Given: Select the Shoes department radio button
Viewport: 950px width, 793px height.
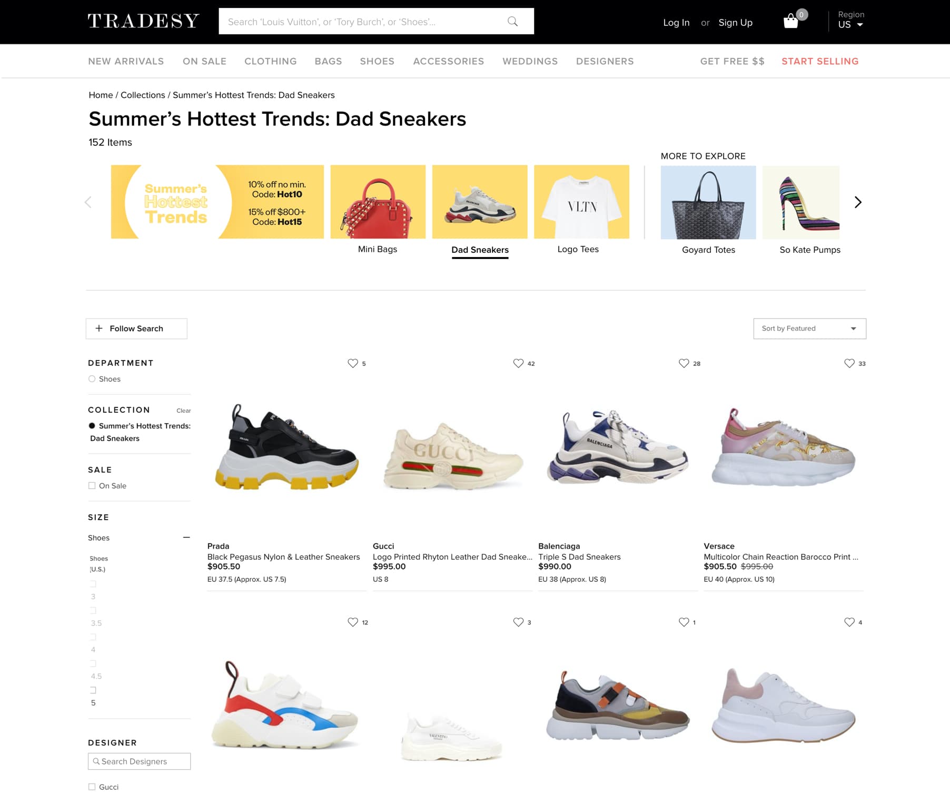Looking at the screenshot, I should [x=92, y=379].
